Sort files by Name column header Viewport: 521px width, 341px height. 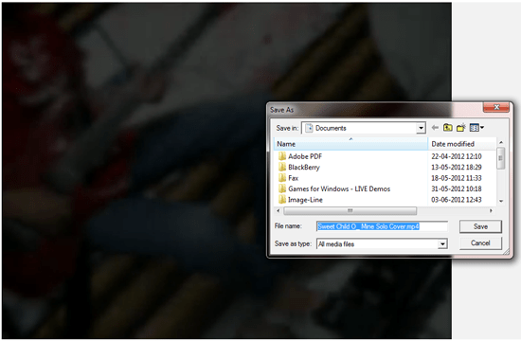click(x=350, y=144)
